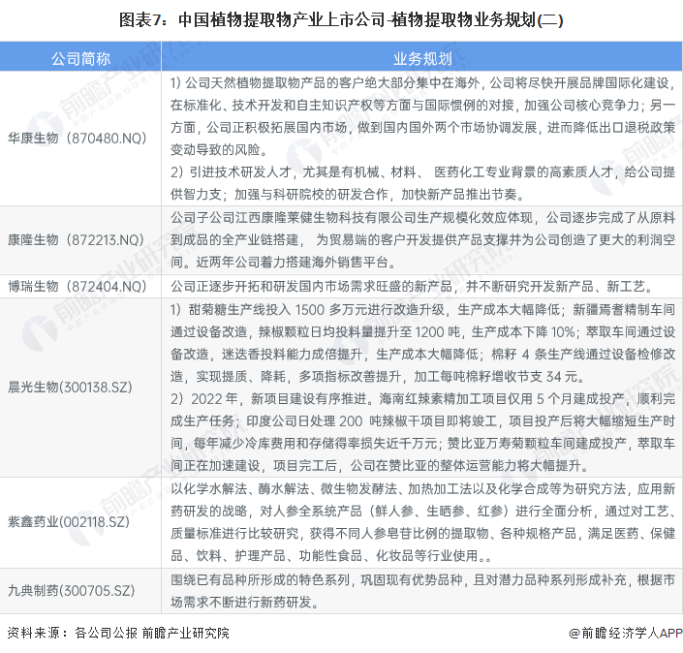Screen dimensions: 683x653
Task: Click the 资料来源 source note
Action: pyautogui.click(x=118, y=633)
